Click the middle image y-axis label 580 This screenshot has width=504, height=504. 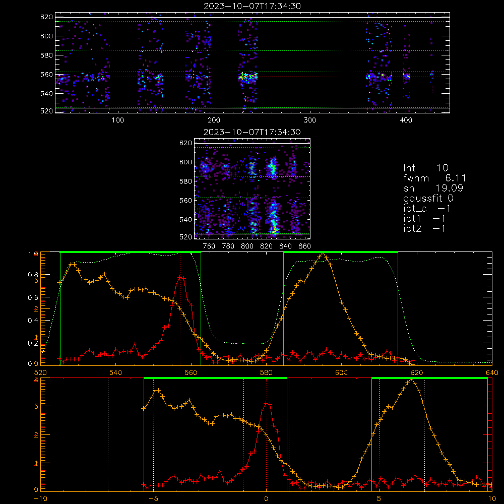185,181
